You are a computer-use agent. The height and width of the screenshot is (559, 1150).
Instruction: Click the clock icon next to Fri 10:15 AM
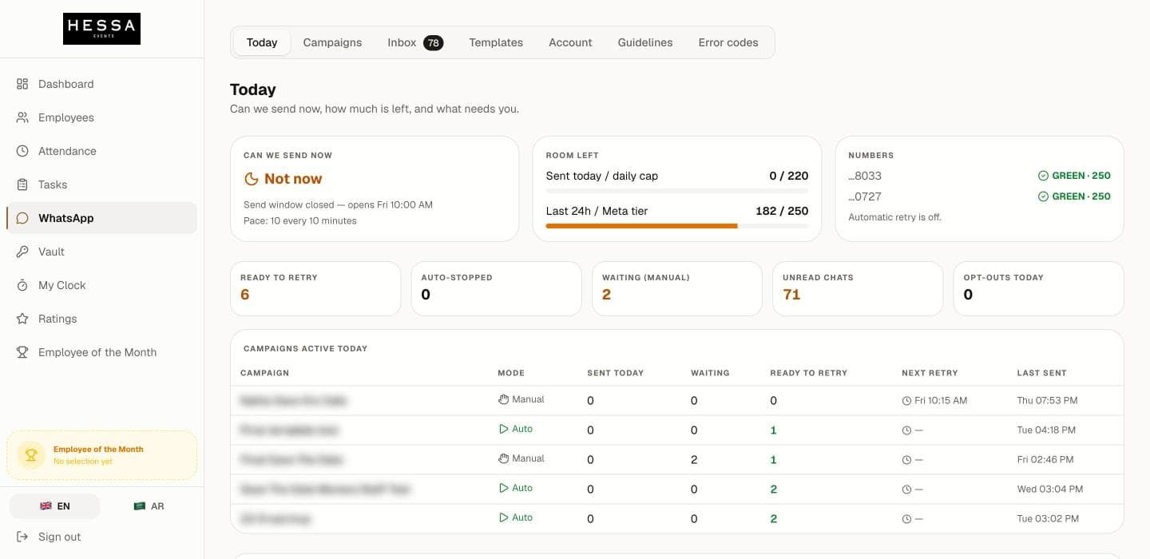coord(906,401)
